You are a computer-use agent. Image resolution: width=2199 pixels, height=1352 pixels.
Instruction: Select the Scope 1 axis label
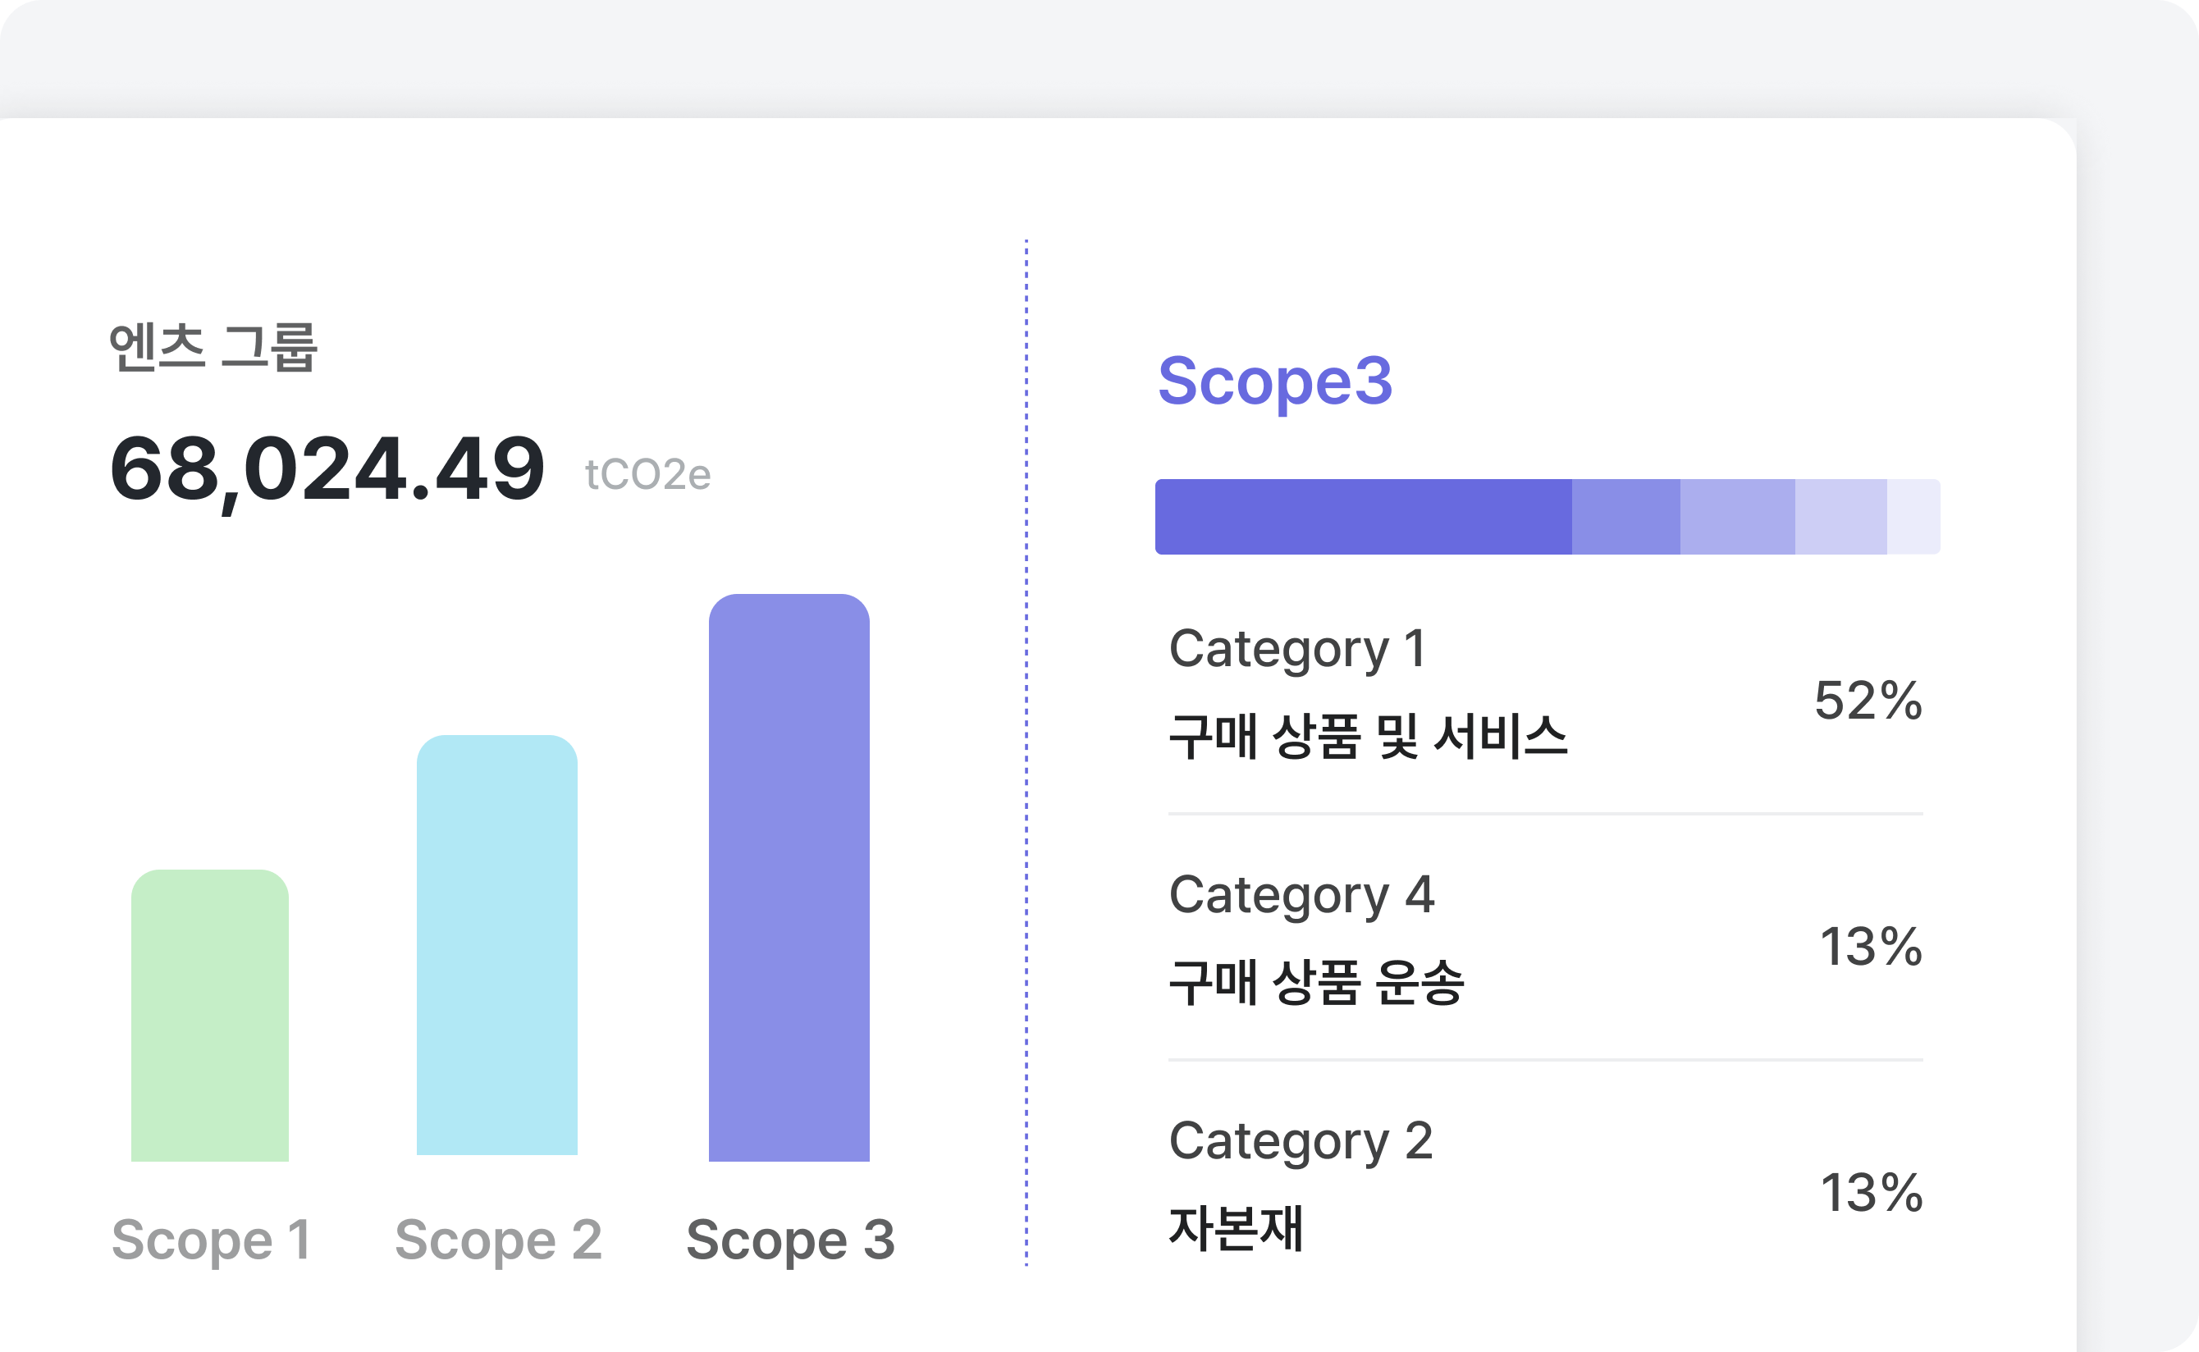point(211,1240)
